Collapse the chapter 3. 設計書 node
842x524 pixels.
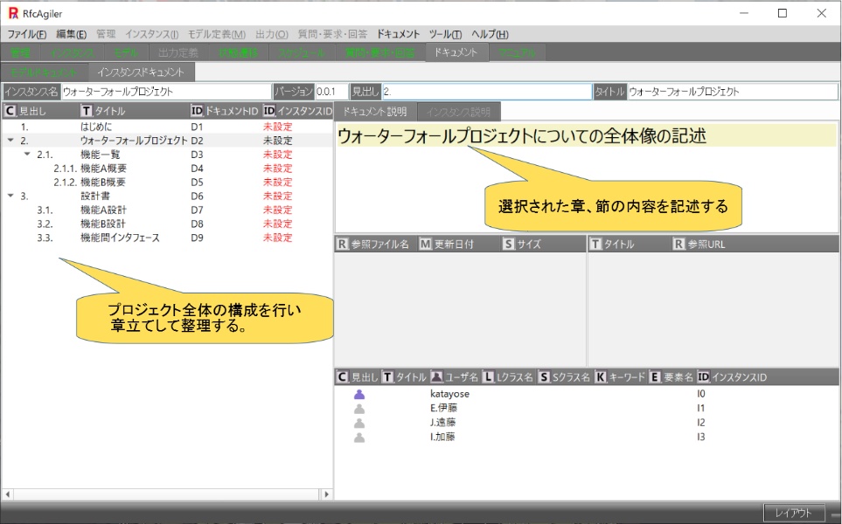click(10, 196)
